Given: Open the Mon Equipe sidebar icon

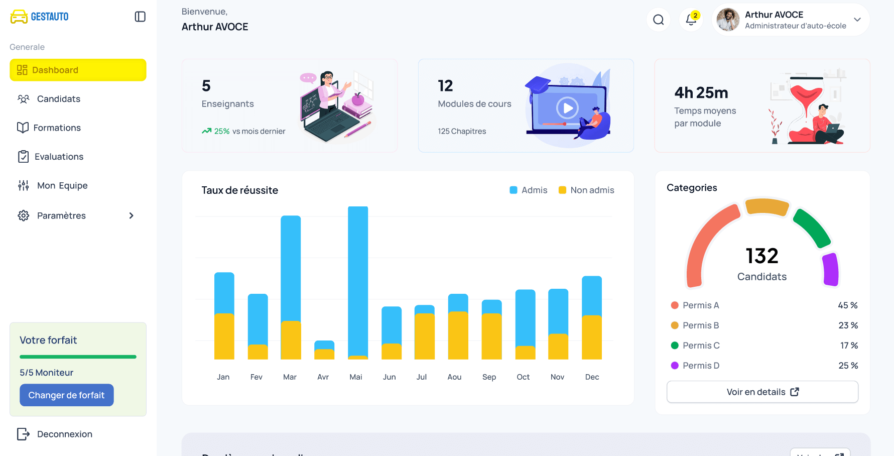Looking at the screenshot, I should pos(23,185).
